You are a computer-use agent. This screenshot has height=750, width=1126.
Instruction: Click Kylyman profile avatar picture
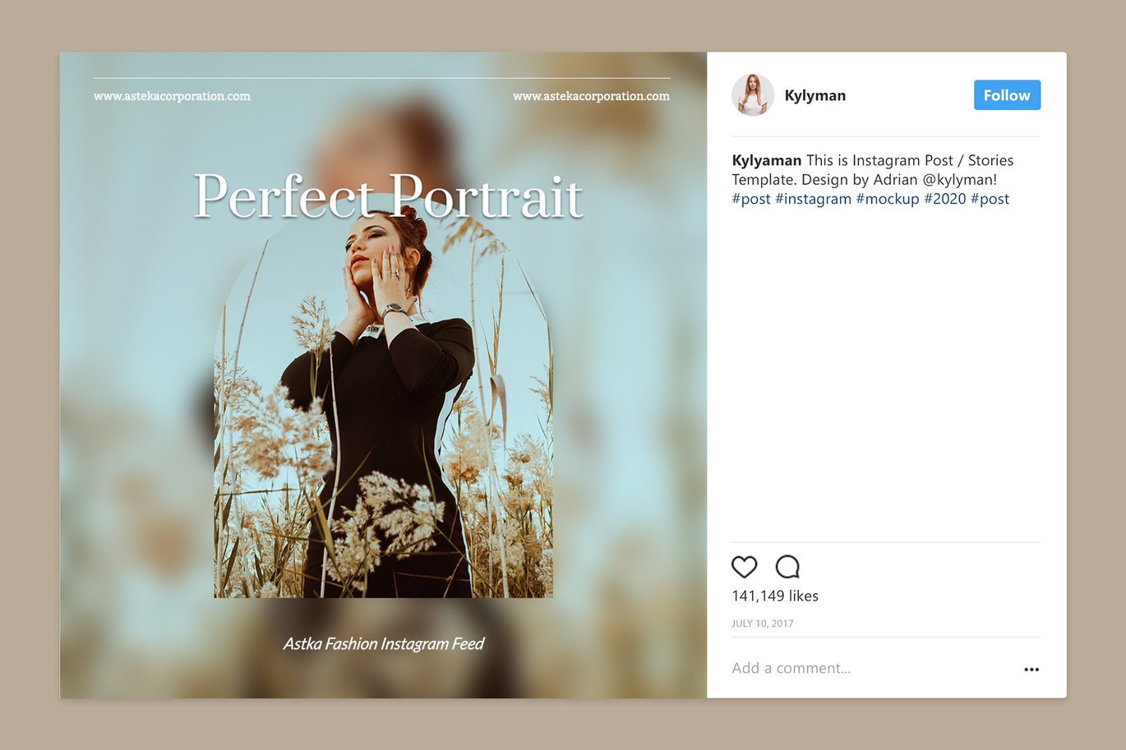point(753,95)
